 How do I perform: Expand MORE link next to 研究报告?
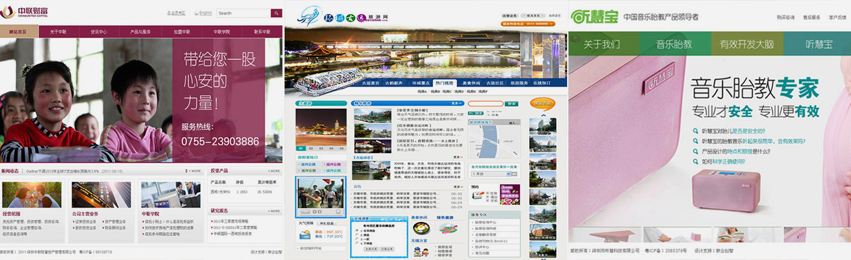[x=275, y=211]
